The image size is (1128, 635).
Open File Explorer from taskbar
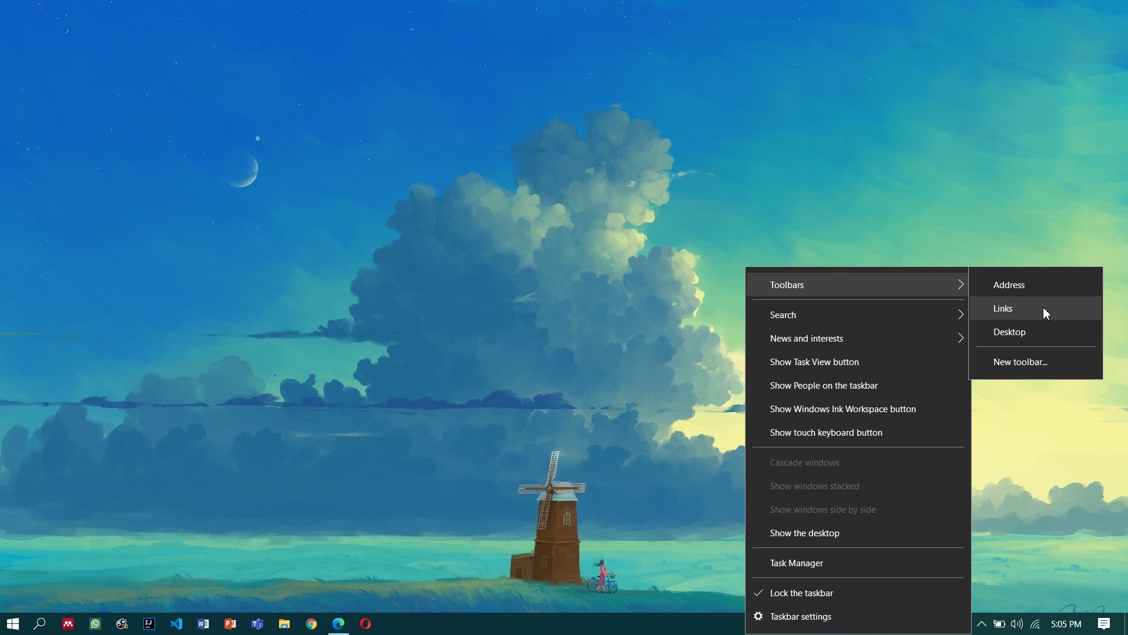284,624
